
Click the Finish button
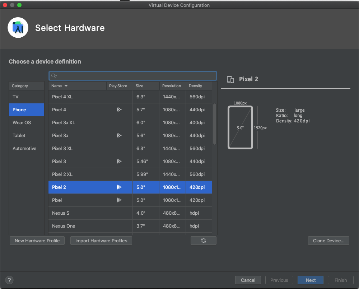tap(340, 280)
